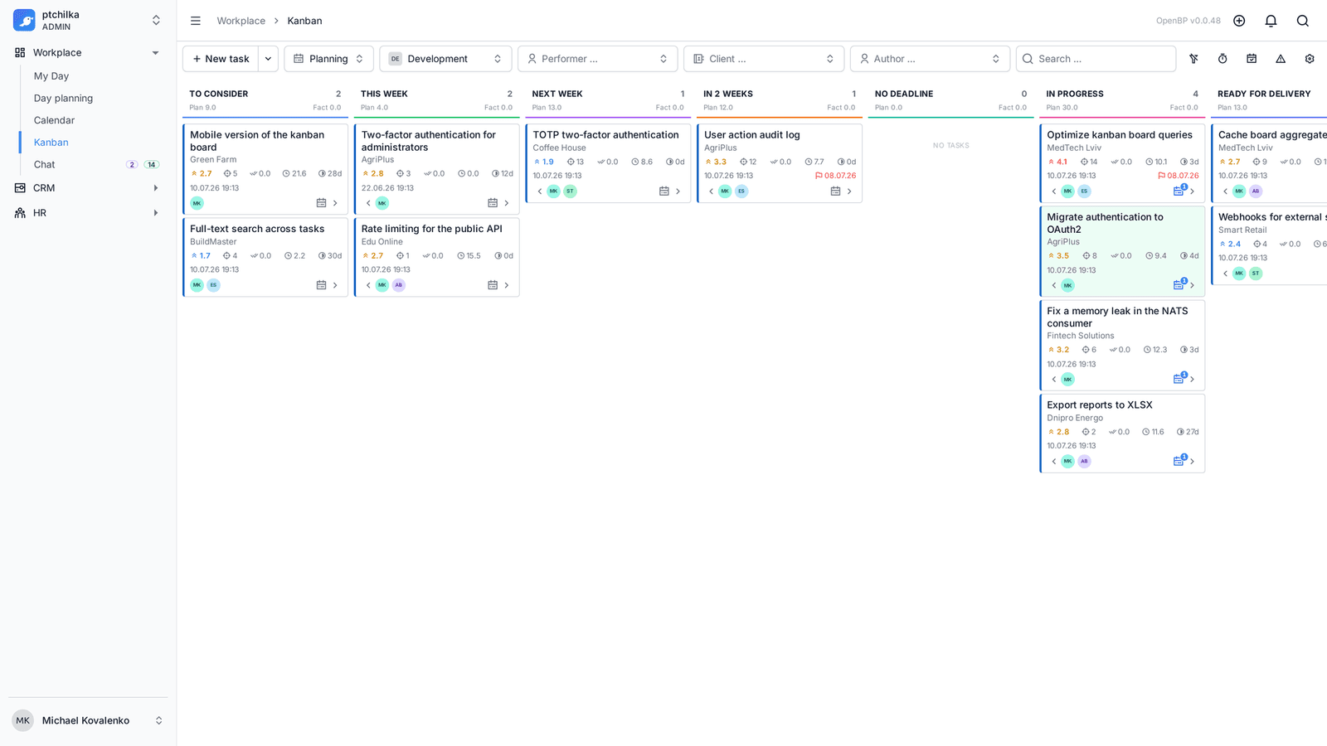Open the 'Optimize kanban board queries' task card

[1122, 162]
